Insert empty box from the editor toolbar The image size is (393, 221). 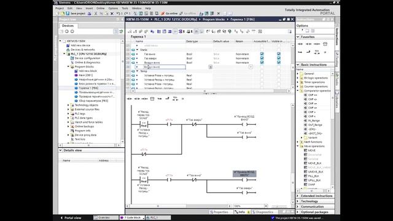[152, 99]
